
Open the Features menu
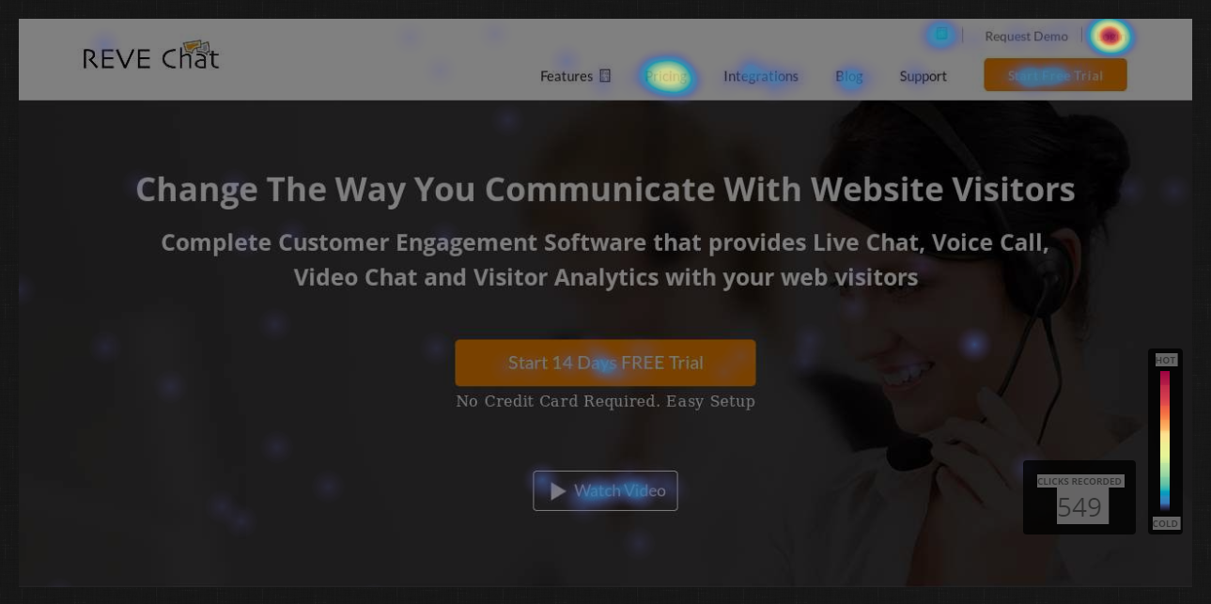[x=575, y=76]
